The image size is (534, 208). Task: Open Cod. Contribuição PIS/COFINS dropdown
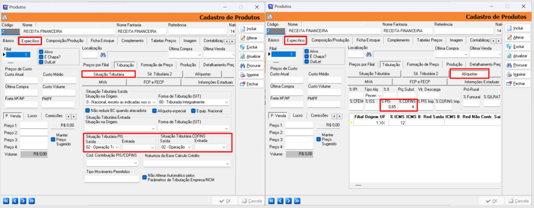pyautogui.click(x=135, y=164)
